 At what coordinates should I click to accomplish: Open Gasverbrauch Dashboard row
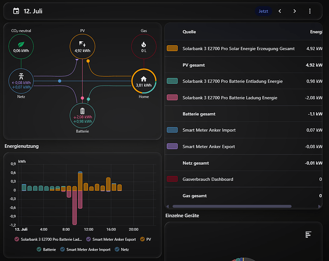[x=243, y=179]
